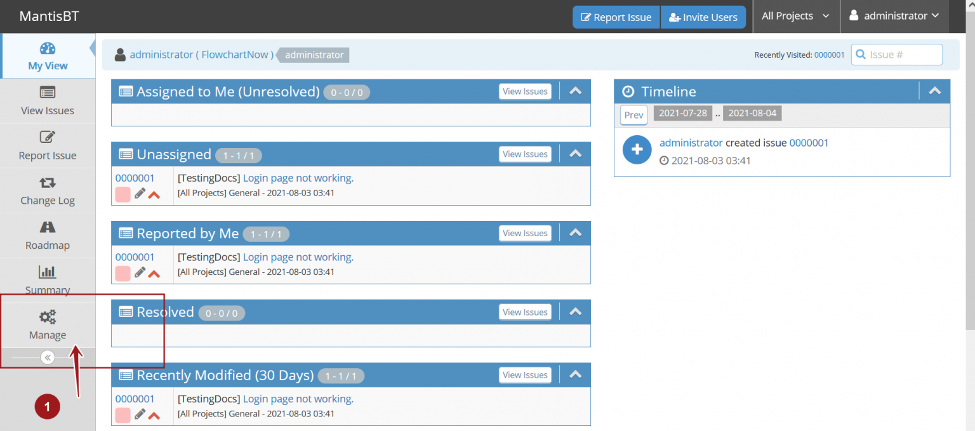
Task: Open the Recently Visited issue 0000001
Action: (829, 55)
